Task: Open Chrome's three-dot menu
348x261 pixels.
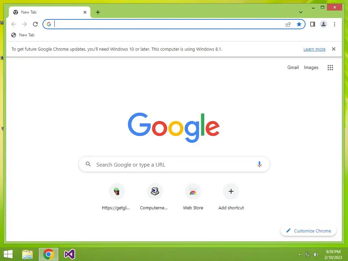Action: click(x=334, y=24)
